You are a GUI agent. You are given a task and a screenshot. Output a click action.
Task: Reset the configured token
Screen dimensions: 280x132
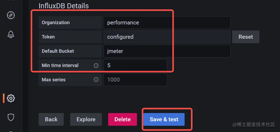[246, 37]
